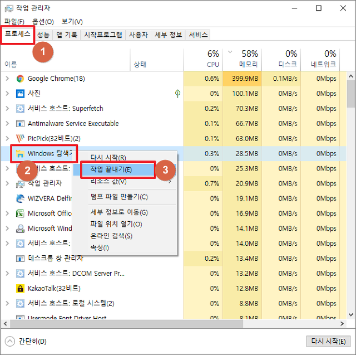
Task: Click the Task Manager title bar icon
Action: point(9,9)
